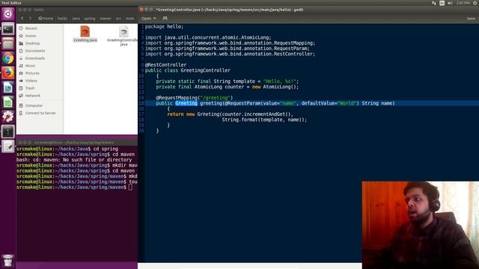This screenshot has width=479, height=269.
Task: Open the sound volume indicator
Action: tap(450, 3)
